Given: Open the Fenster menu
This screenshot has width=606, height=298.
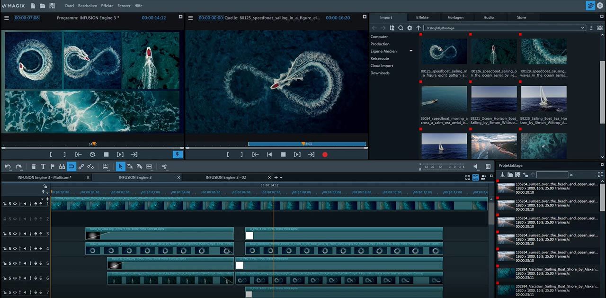Looking at the screenshot, I should point(124,6).
